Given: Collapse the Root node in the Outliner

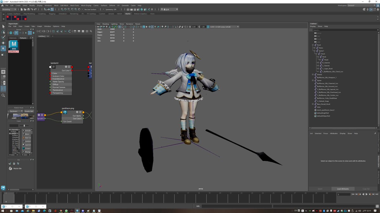Looking at the screenshot, I should click(313, 45).
